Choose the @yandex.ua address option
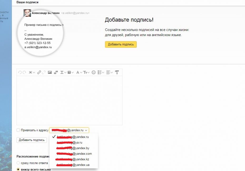 pyautogui.click(x=74, y=165)
